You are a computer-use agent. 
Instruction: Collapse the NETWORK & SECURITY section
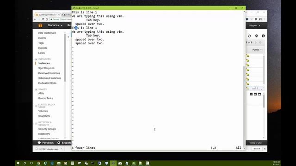tap(36, 124)
